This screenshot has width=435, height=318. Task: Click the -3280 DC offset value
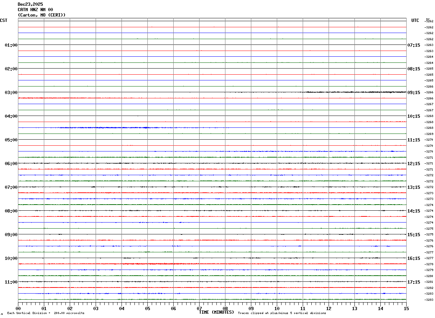coord(429,276)
